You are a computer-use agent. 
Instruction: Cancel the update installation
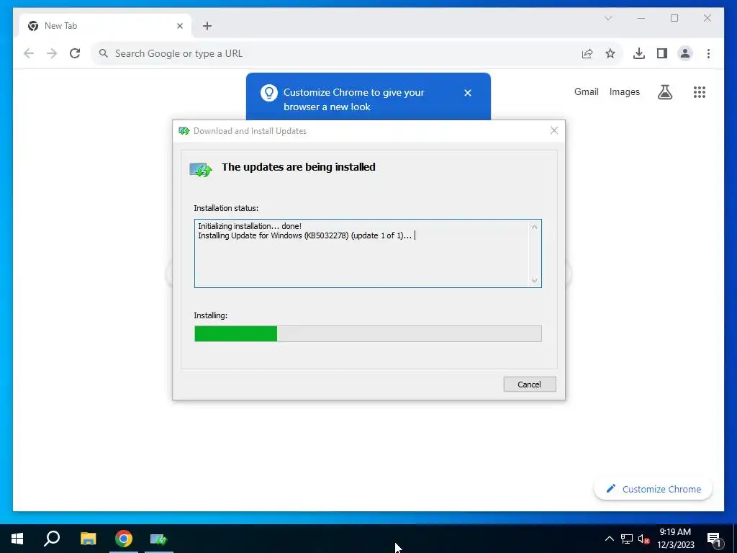tap(530, 385)
